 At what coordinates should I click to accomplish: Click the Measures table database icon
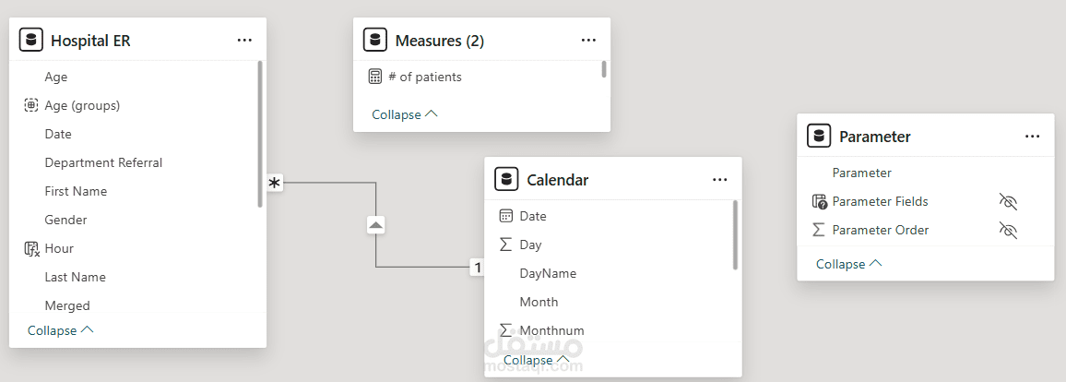click(375, 40)
